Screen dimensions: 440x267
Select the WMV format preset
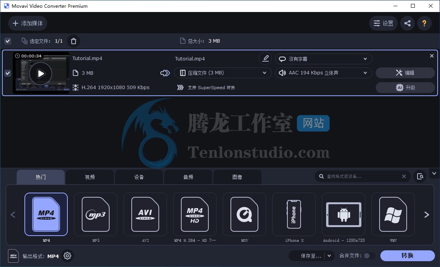click(x=393, y=214)
